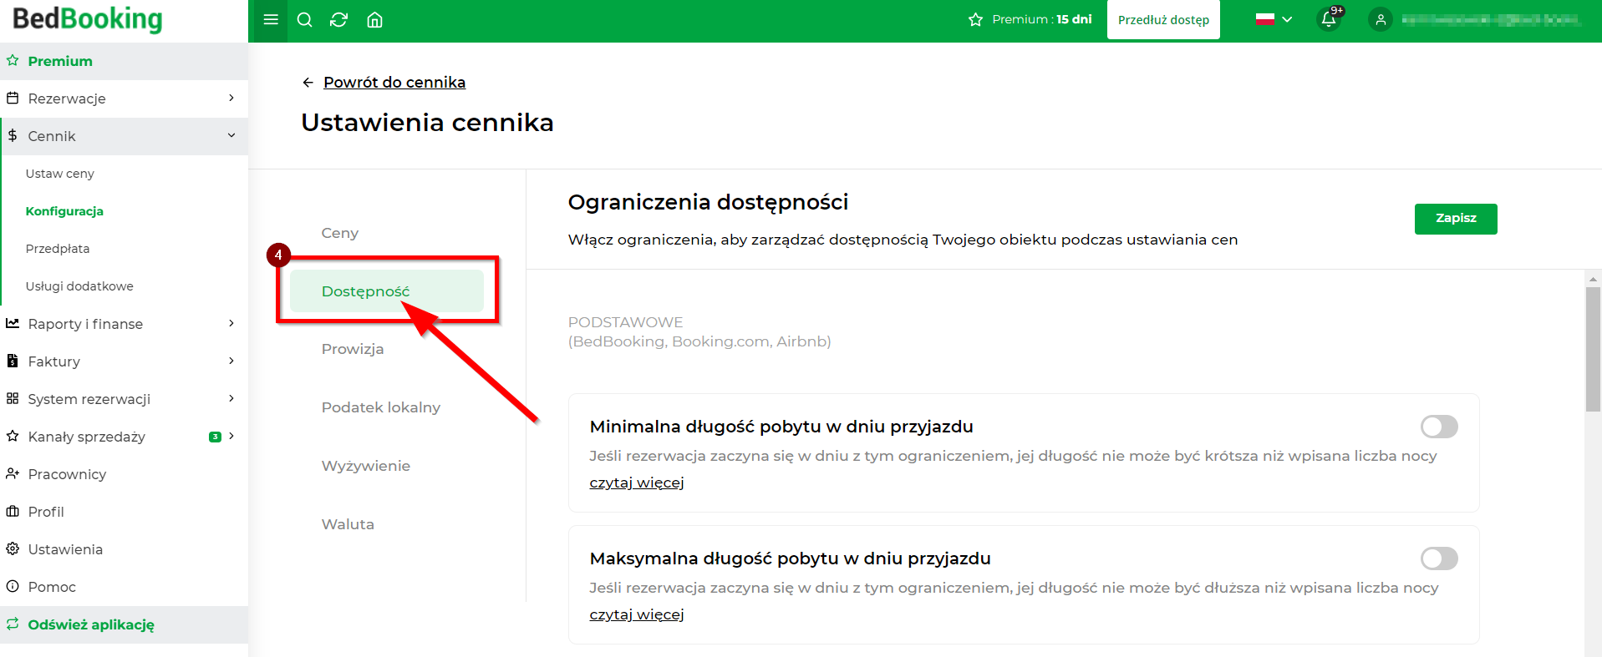The width and height of the screenshot is (1602, 657).
Task: Click the back arrow before Powrót do cennika
Action: pyautogui.click(x=308, y=82)
